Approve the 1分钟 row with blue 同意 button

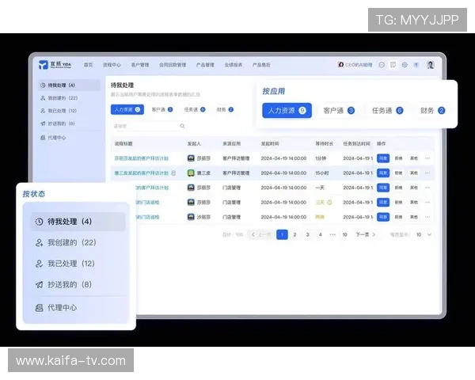click(x=383, y=158)
